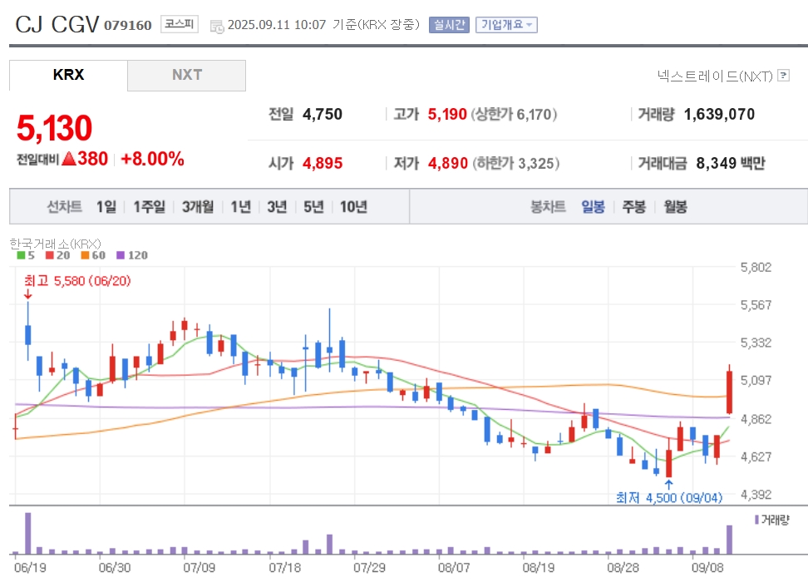
Task: Expand the 기업개요 dropdown
Action: [506, 25]
